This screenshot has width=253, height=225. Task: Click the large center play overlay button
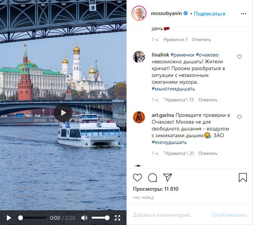pos(63,113)
